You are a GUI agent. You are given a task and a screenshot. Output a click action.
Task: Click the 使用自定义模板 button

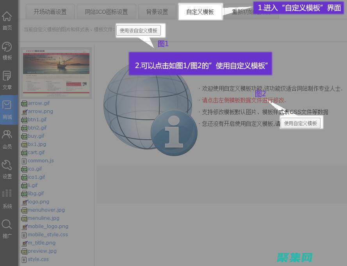(x=300, y=123)
